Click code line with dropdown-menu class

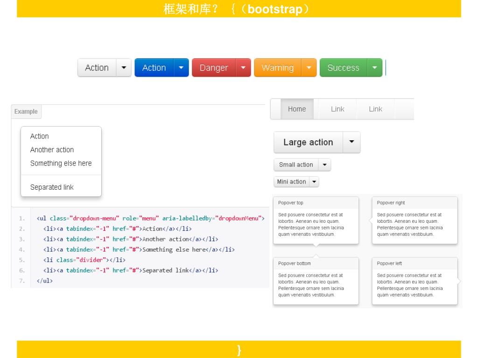pyautogui.click(x=150, y=218)
